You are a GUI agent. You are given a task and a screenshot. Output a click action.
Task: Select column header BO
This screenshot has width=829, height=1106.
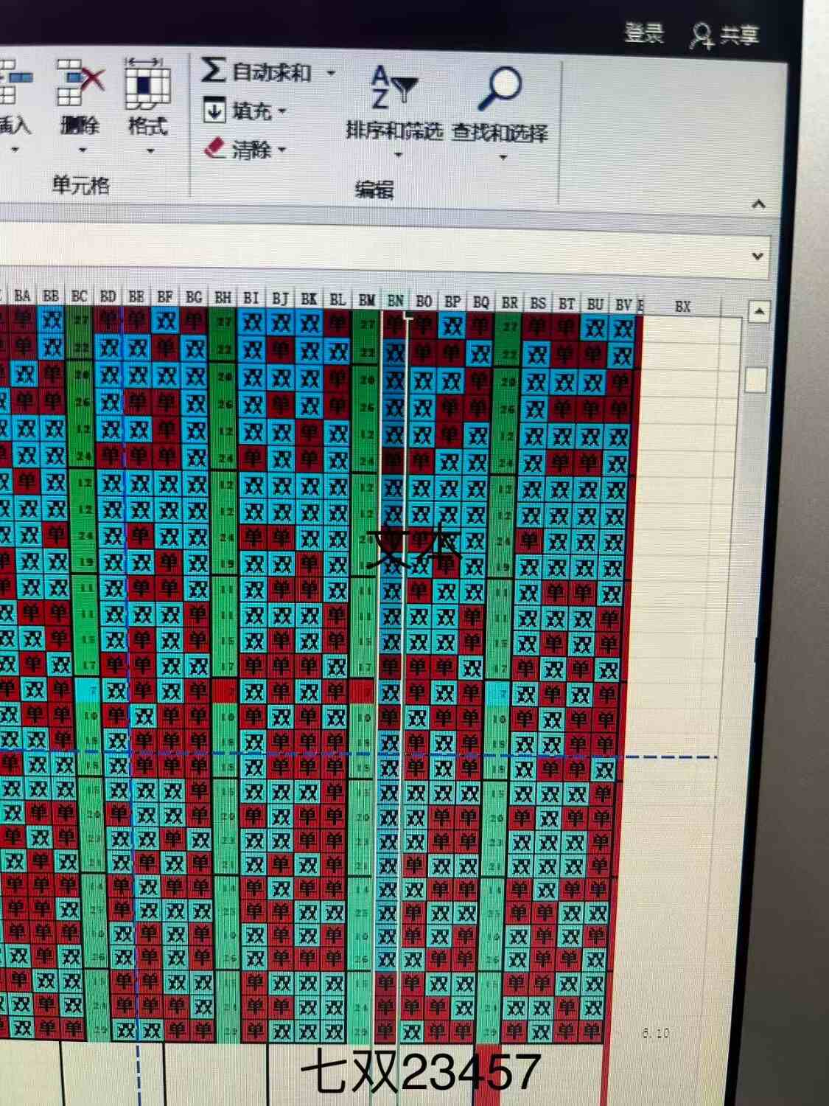[x=424, y=301]
